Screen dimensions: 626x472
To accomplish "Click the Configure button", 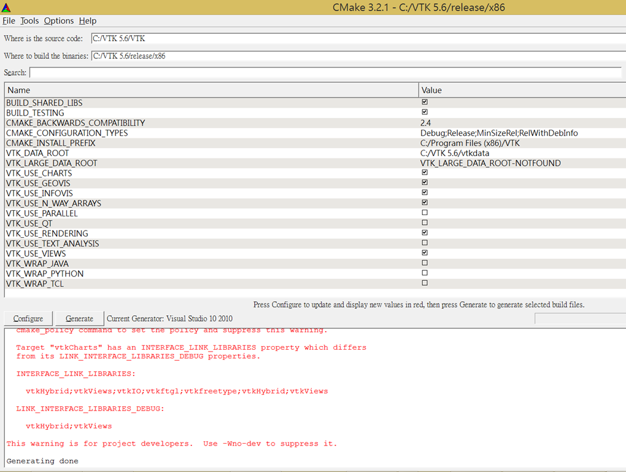I will tap(28, 318).
